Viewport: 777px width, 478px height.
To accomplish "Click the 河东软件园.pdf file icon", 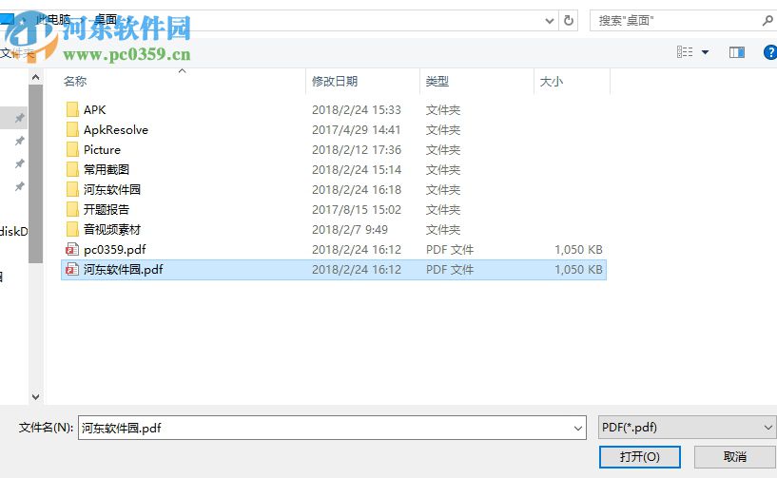I will coord(72,270).
